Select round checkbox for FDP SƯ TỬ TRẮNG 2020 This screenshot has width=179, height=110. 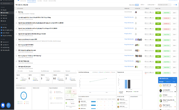coord(16,61)
